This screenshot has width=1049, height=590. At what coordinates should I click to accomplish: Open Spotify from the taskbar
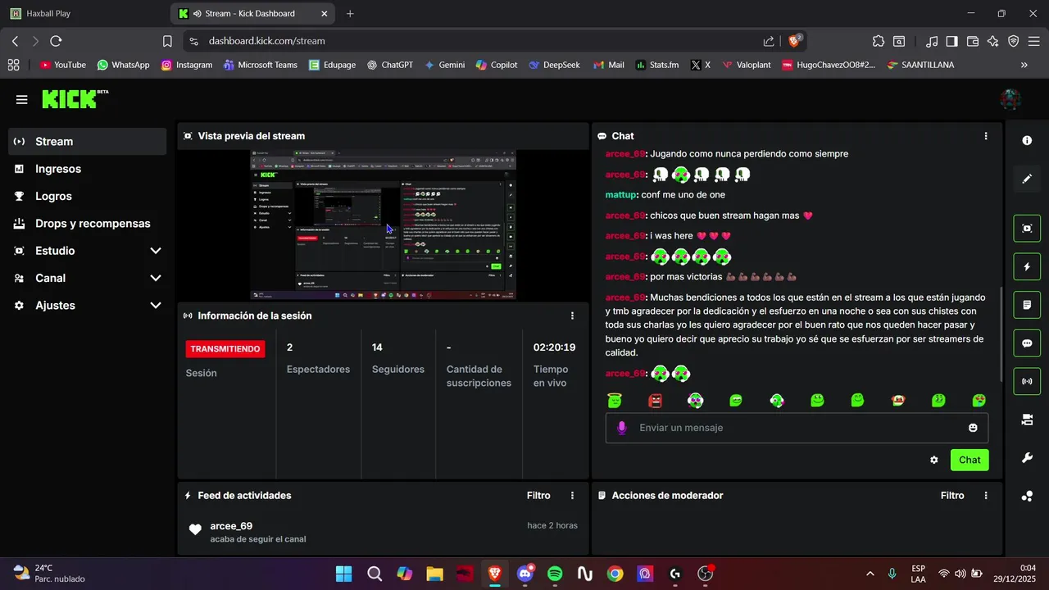click(x=555, y=574)
